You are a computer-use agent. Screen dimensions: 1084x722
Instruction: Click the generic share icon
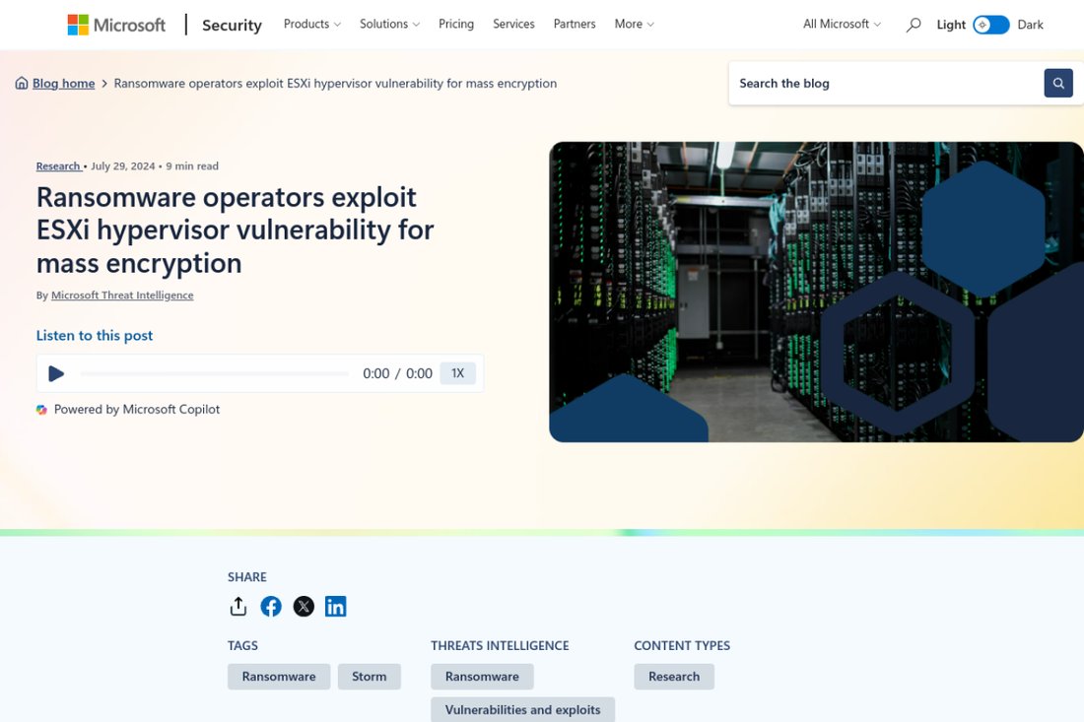pyautogui.click(x=237, y=606)
